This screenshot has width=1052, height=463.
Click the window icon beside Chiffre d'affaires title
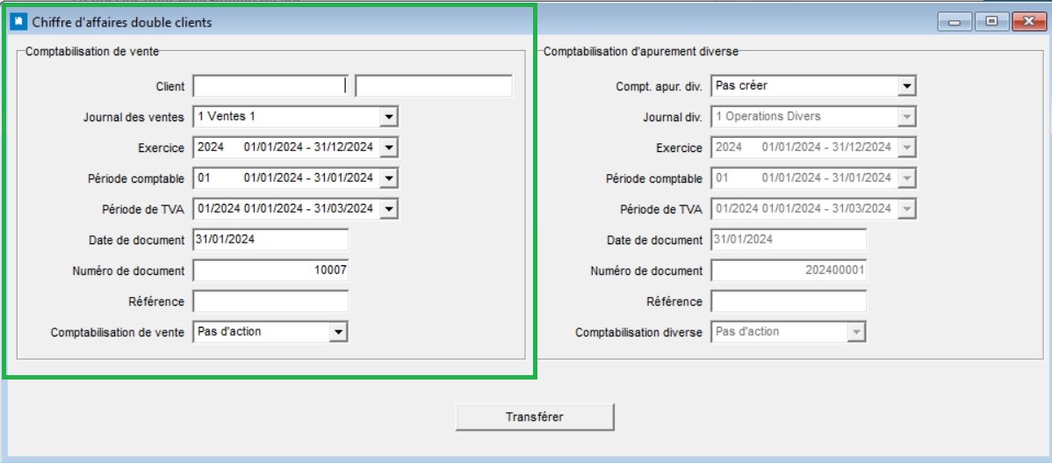(x=18, y=22)
